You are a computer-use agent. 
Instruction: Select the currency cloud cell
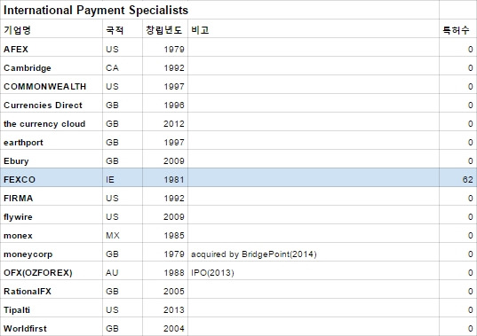(52, 123)
